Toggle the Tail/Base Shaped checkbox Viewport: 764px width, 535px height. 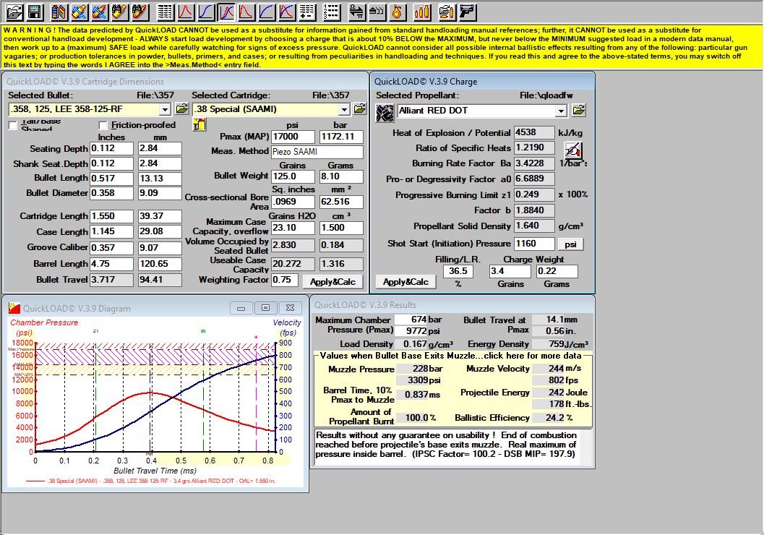click(x=13, y=125)
